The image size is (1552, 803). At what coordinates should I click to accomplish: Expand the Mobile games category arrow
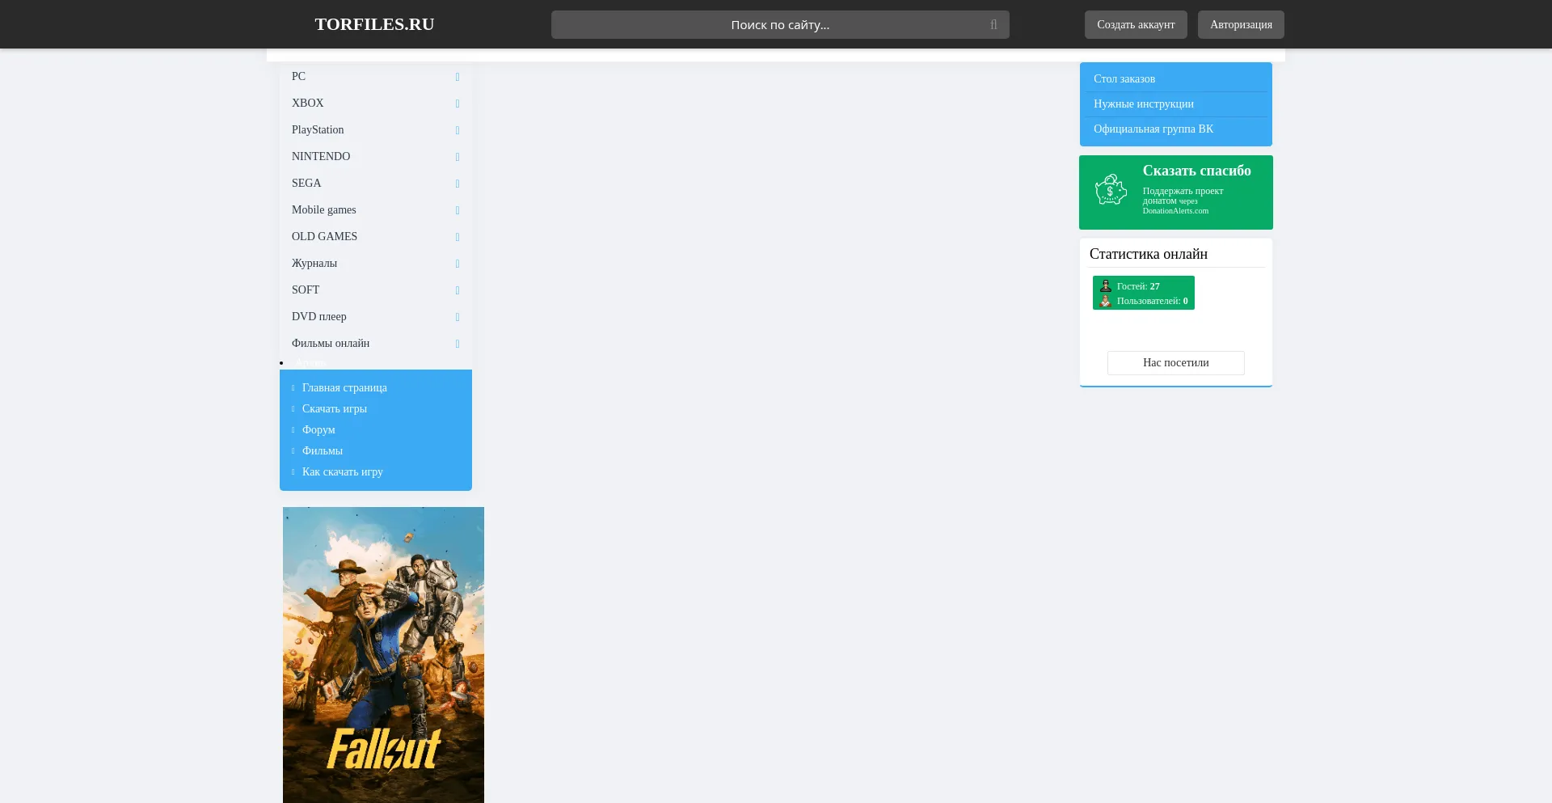click(458, 210)
